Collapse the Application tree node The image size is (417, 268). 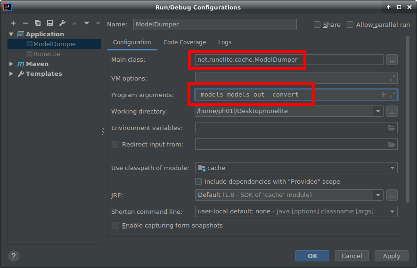tap(11, 34)
